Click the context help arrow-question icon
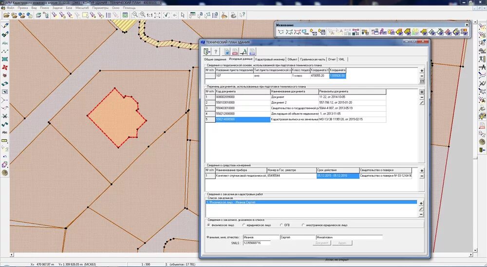The image size is (487, 267). tap(242, 15)
